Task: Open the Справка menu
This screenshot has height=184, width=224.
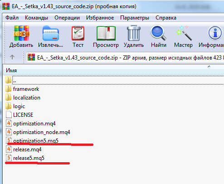Action: click(x=166, y=18)
